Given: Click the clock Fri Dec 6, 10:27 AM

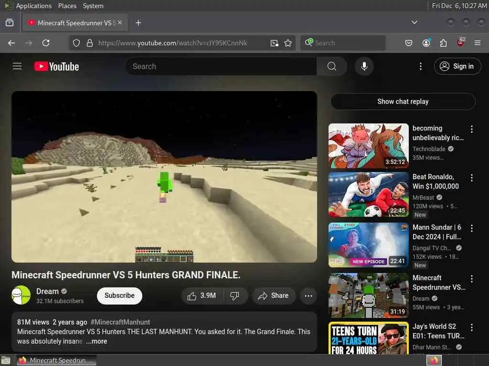Looking at the screenshot, I should tap(459, 6).
